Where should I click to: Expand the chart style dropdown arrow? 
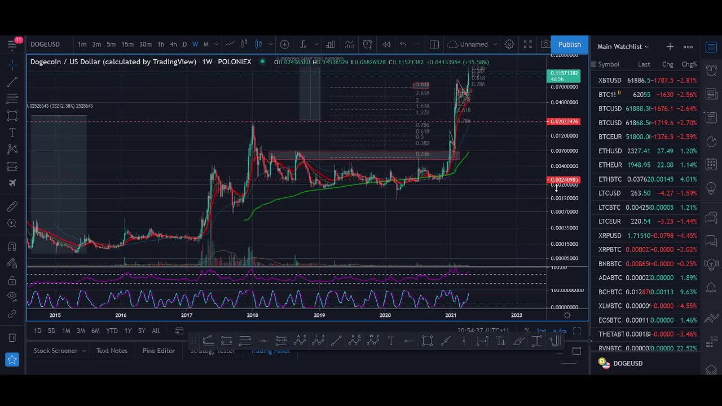pyautogui.click(x=271, y=45)
